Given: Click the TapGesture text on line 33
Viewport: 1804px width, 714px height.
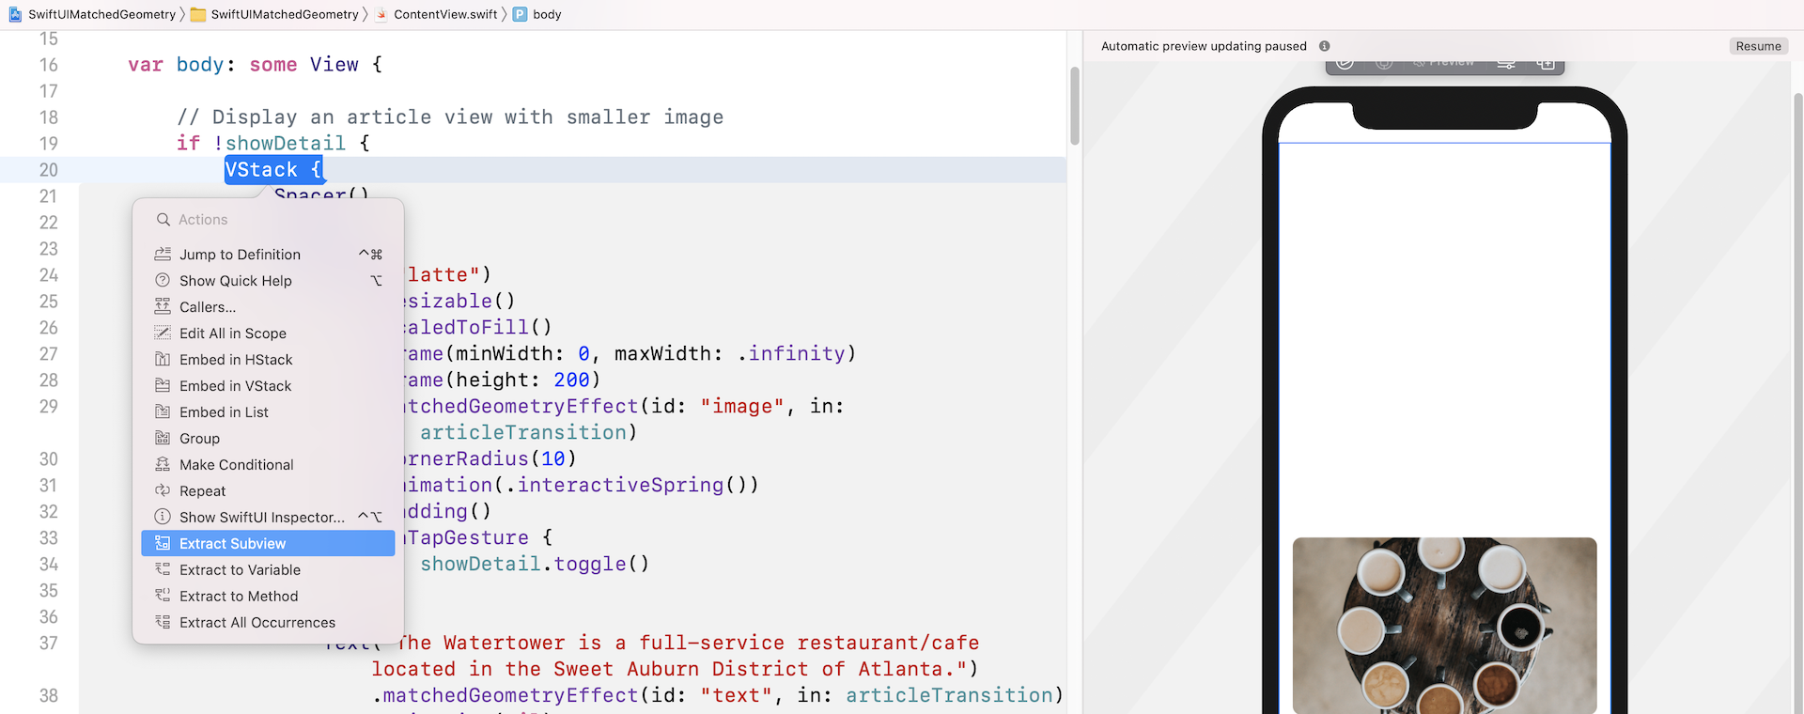Looking at the screenshot, I should (468, 538).
